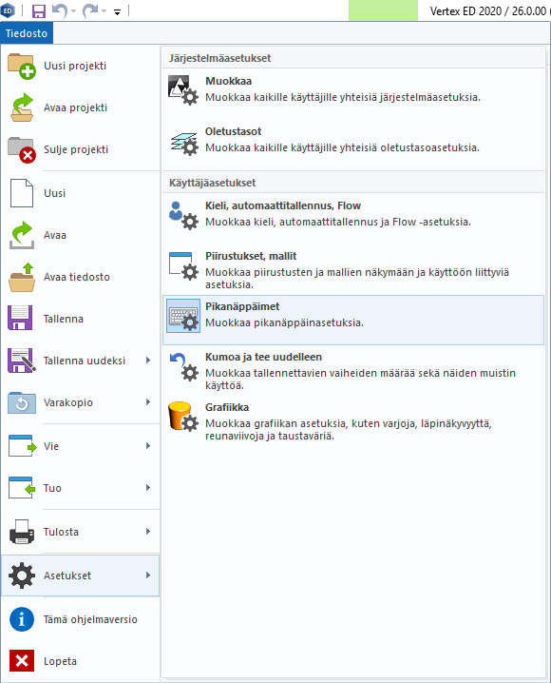Open the customize quick access toolbar dropdown
551x683 pixels.
[x=118, y=11]
